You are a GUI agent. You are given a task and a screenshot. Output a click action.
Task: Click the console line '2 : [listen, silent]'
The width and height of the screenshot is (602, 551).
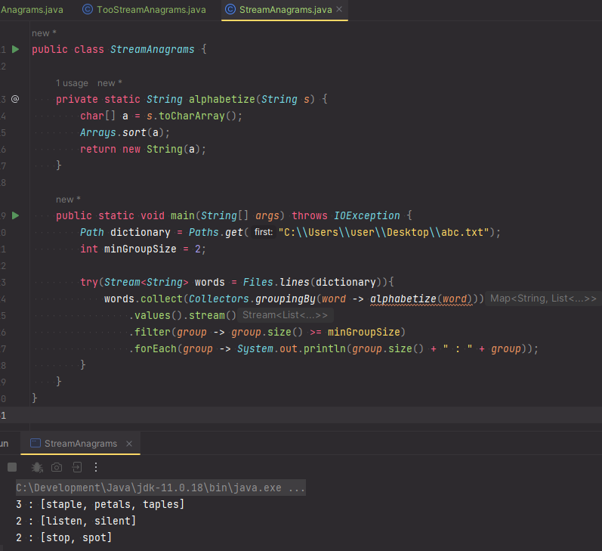pyautogui.click(x=76, y=521)
